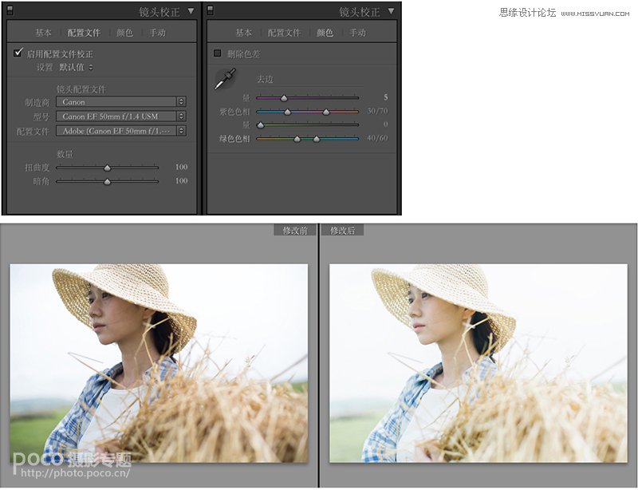The image size is (638, 490).
Task: Collapse the left 镜头校正 panel triangle
Action: [190, 12]
